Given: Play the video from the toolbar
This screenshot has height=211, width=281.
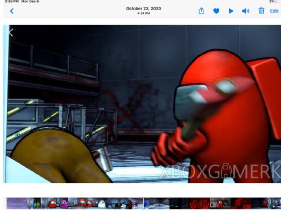Looking at the screenshot, I should pos(231,11).
